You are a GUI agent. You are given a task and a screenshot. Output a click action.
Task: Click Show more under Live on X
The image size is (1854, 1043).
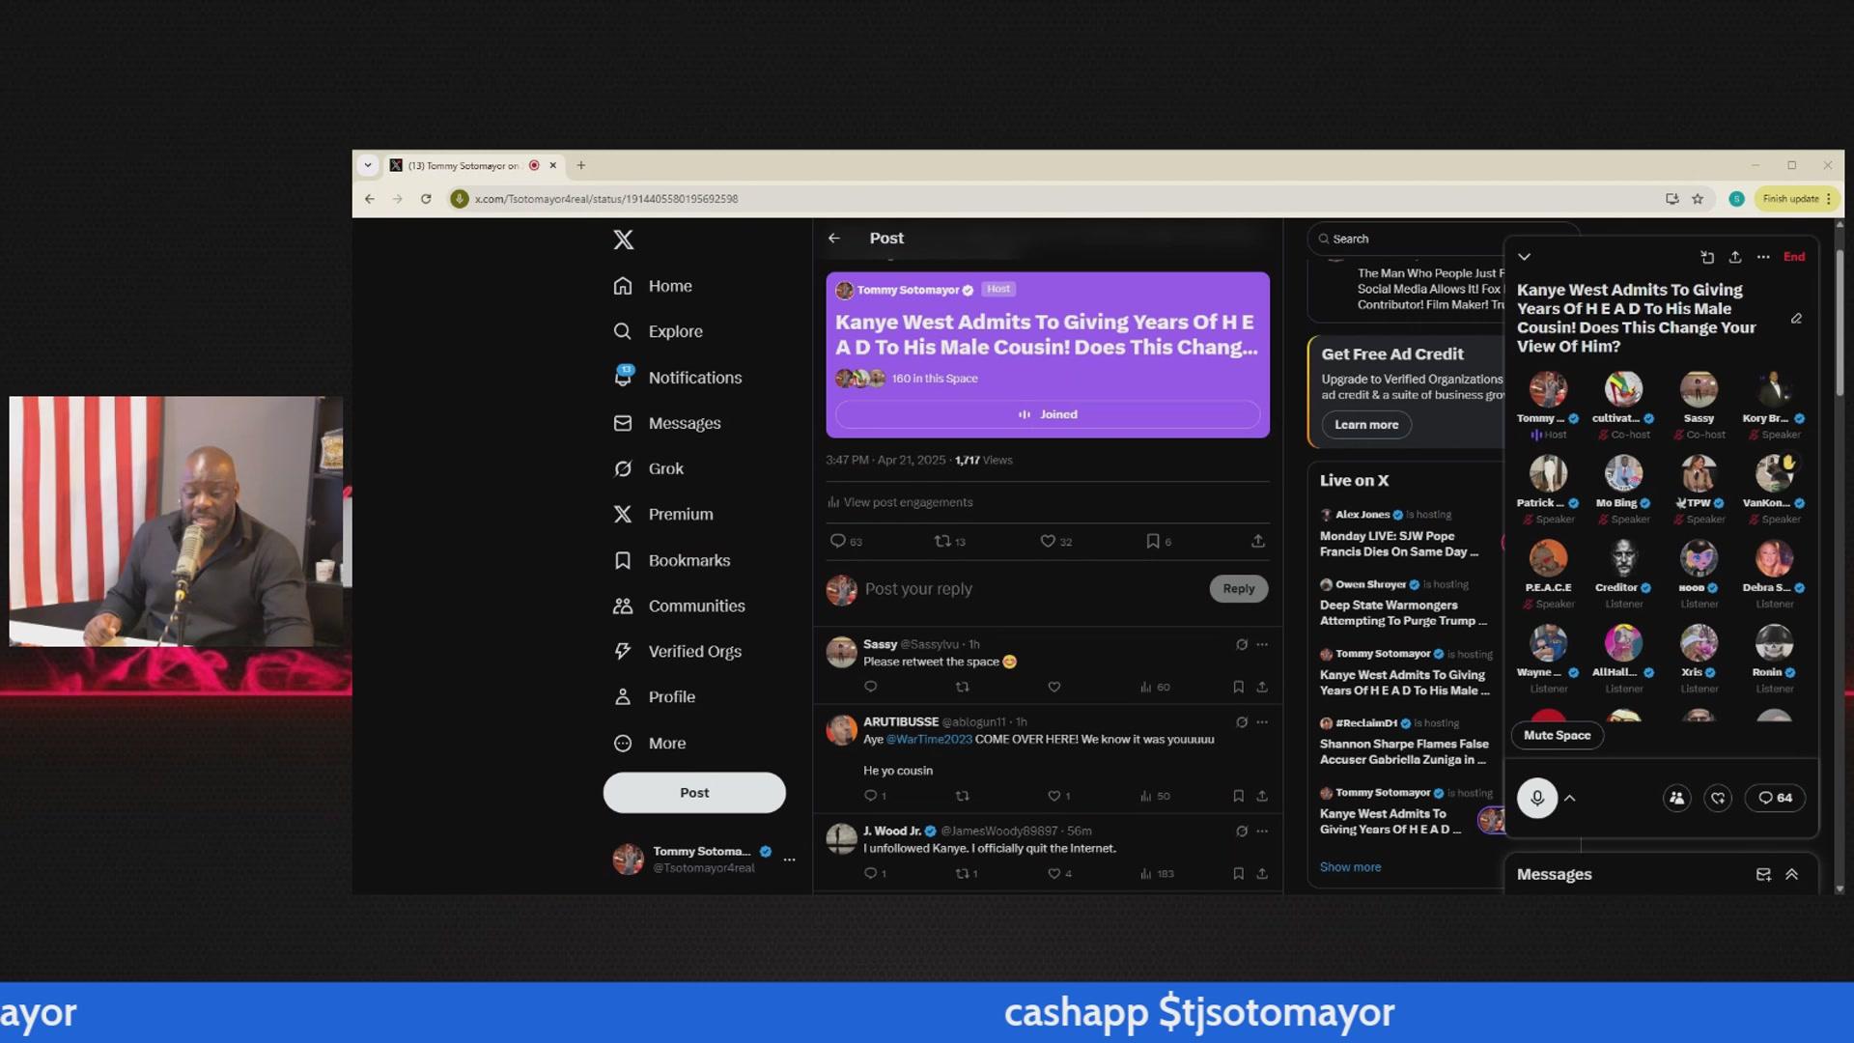tap(1350, 867)
